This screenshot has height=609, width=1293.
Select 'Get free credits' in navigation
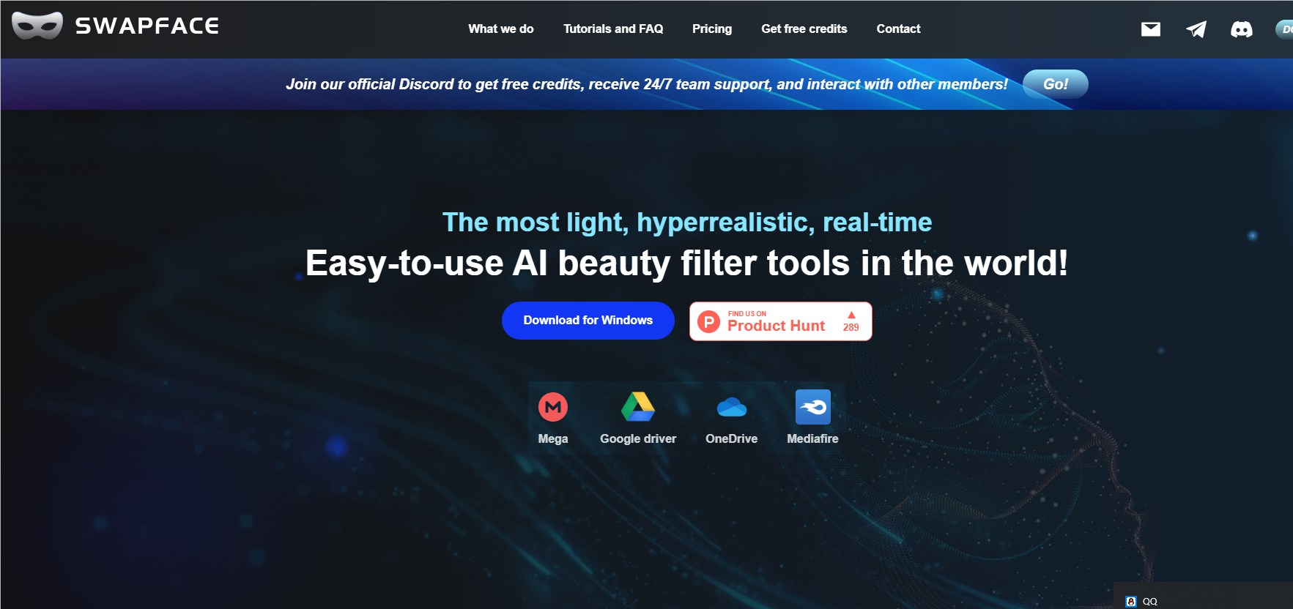[x=804, y=29]
